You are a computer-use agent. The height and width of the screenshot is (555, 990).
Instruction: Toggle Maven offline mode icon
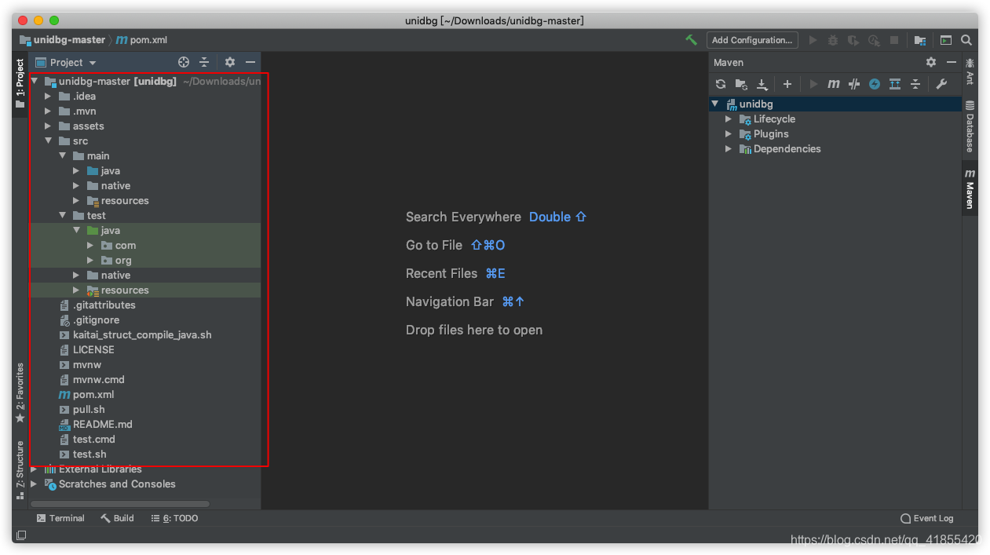point(854,84)
